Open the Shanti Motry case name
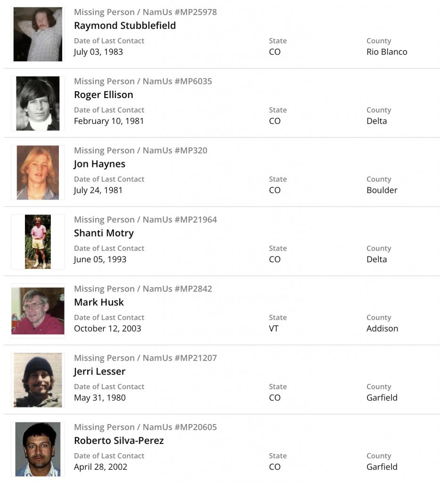Image resolution: width=440 pixels, height=483 pixels. 104,233
